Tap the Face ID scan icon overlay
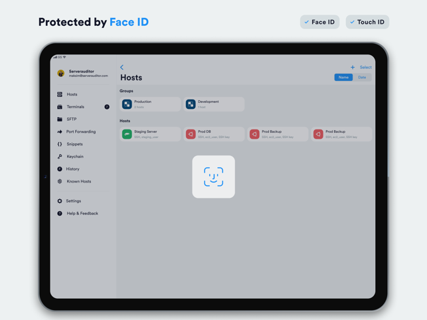This screenshot has height=320, width=427. pos(214,177)
